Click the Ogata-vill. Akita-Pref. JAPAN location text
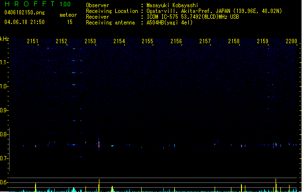Viewport: 302px width, 192px height. (x=214, y=11)
